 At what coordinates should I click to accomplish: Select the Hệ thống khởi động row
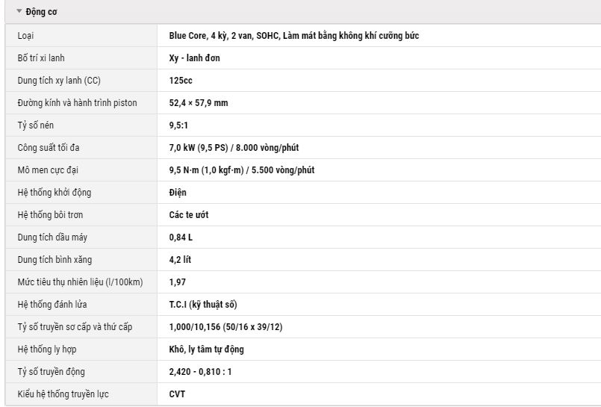click(303, 193)
